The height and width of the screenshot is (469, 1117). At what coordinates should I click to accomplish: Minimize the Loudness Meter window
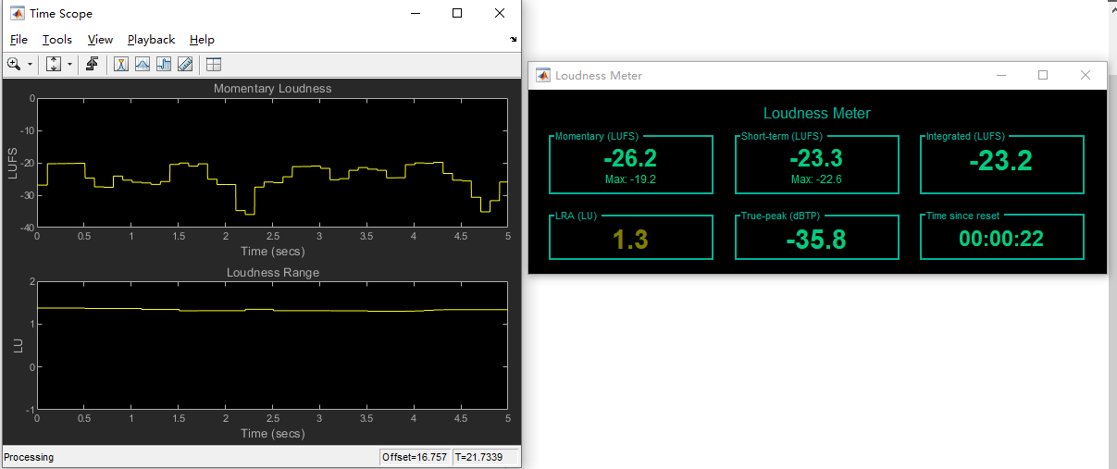pos(1000,75)
